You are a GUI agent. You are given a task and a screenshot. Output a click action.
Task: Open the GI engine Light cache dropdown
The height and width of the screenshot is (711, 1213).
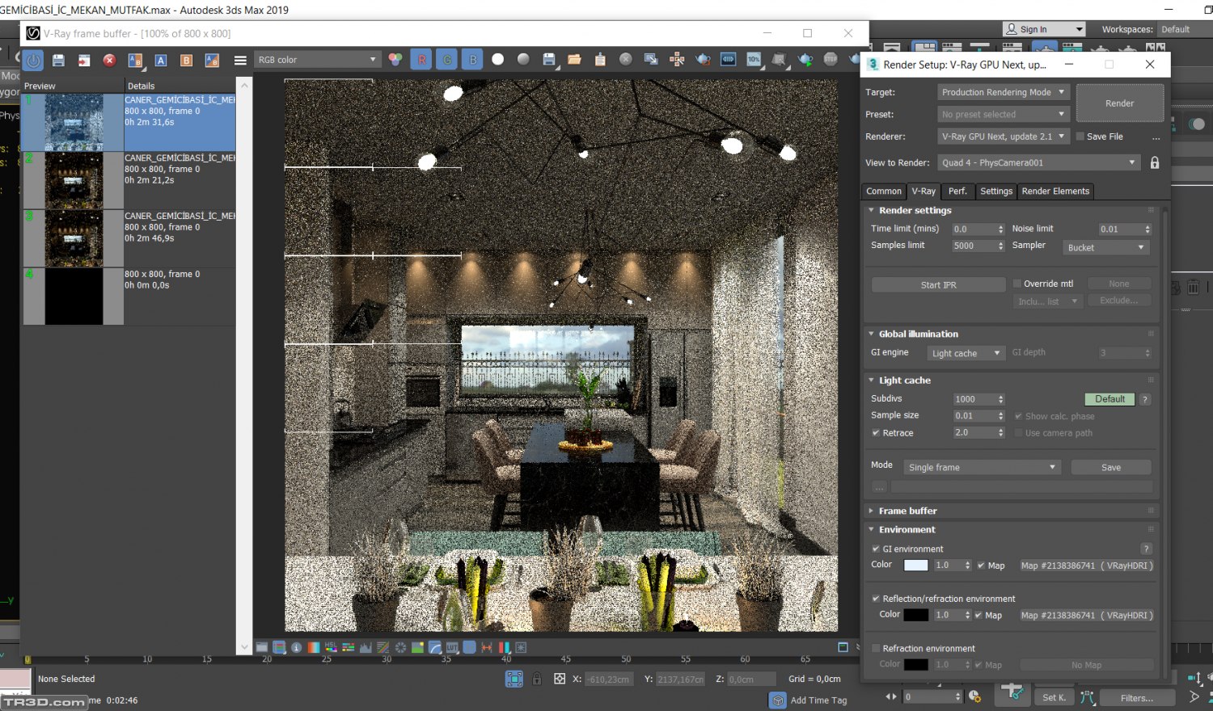pyautogui.click(x=966, y=353)
